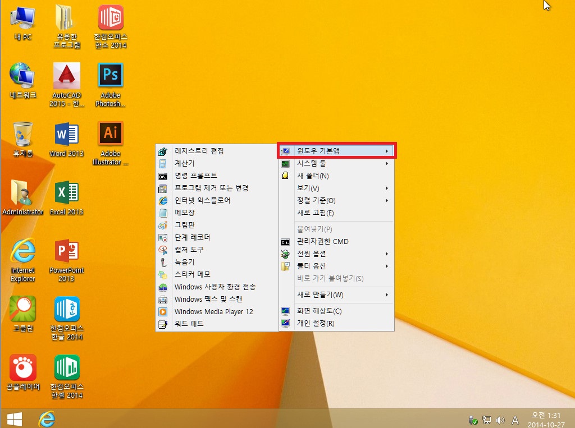575x428 pixels.
Task: Open 레지스트리 편집 from the submenu
Action: tap(217, 151)
